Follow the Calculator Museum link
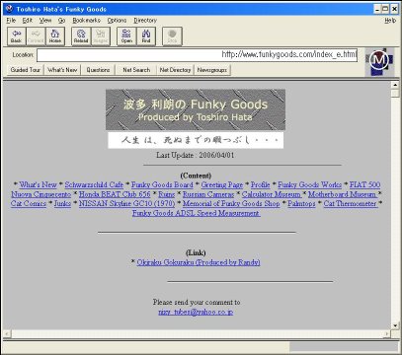Image resolution: width=402 pixels, height=355 pixels. click(x=272, y=194)
